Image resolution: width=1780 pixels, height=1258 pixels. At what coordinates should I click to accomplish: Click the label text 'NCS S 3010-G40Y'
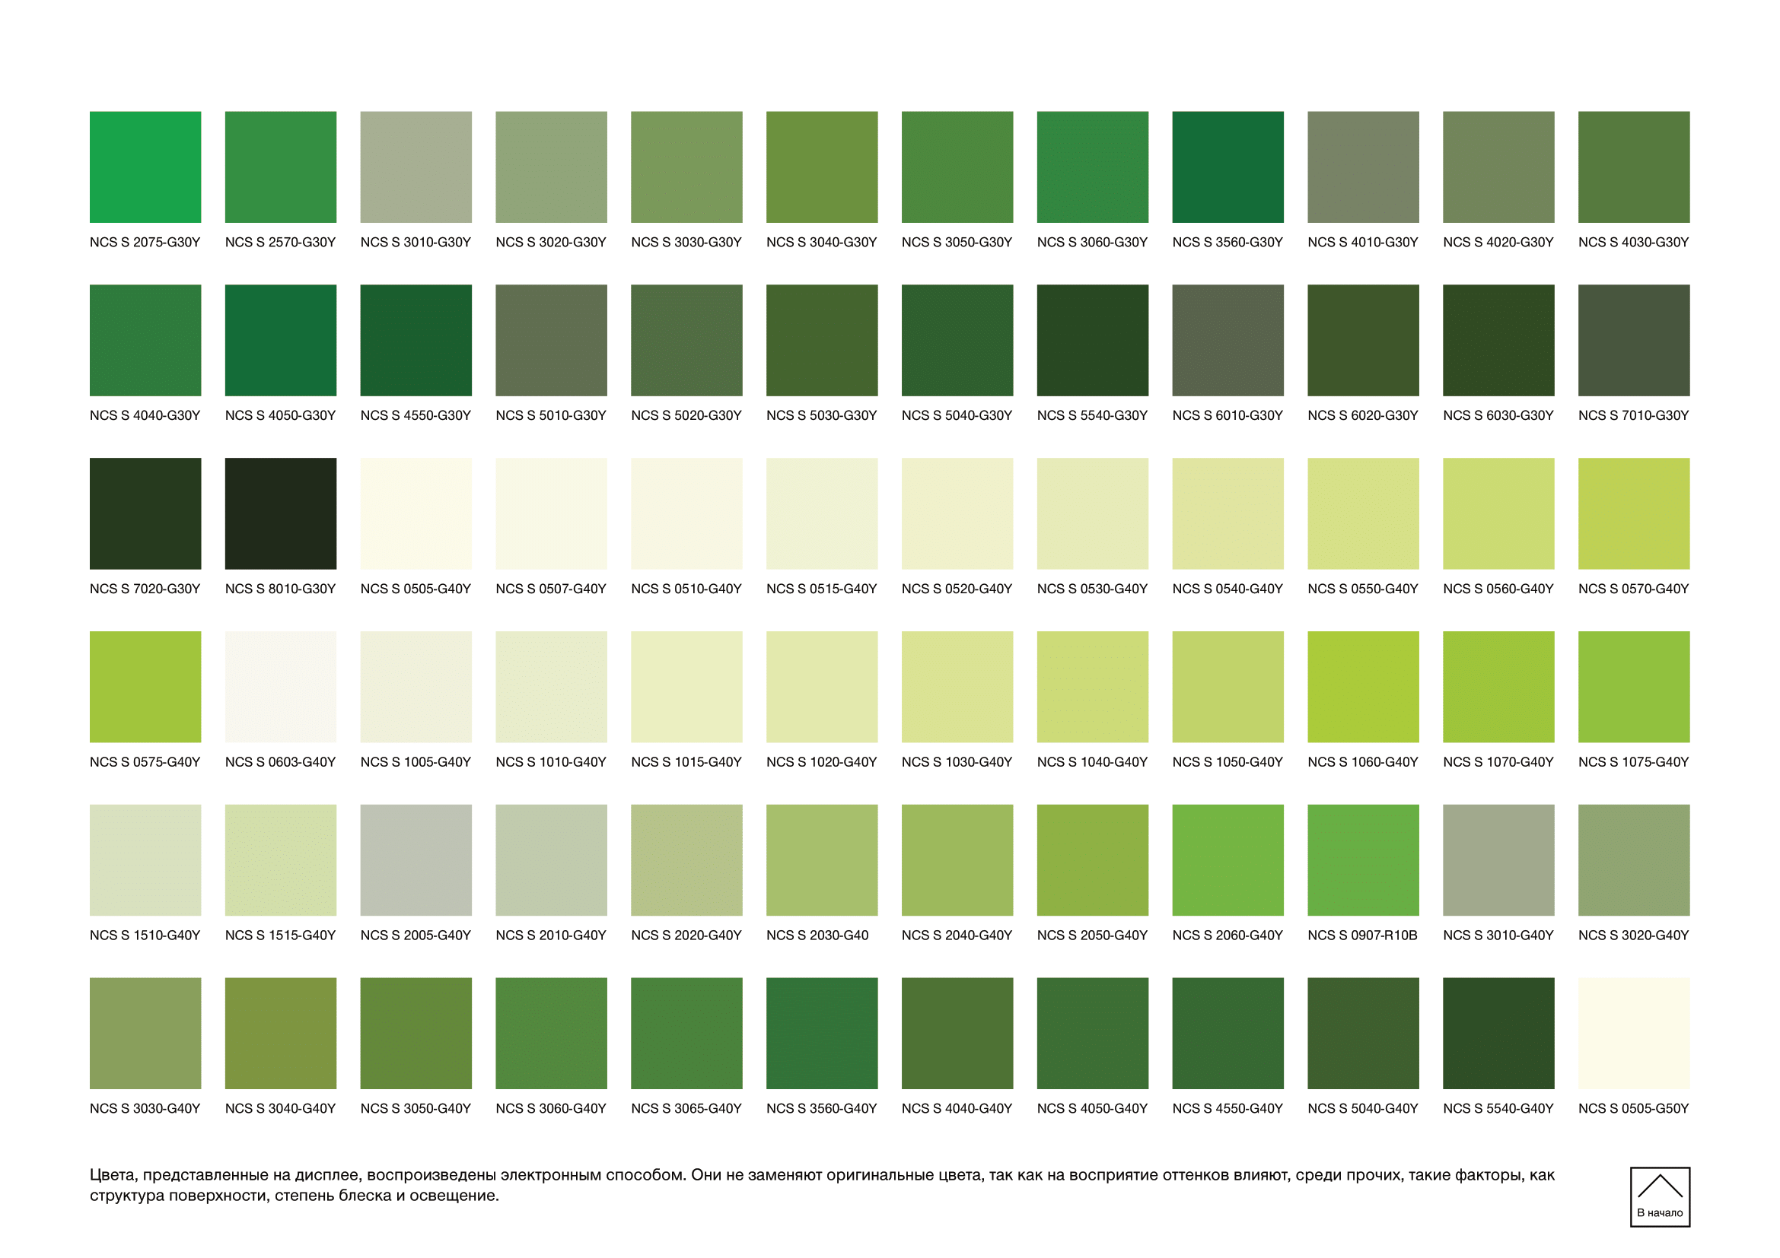point(1498,936)
